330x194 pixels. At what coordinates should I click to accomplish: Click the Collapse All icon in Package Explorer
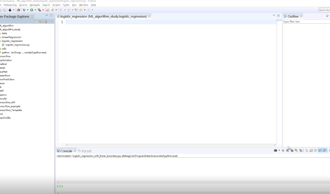click(x=36, y=22)
